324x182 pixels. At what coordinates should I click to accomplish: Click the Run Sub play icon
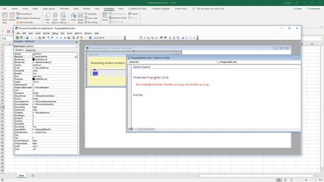(57, 38)
